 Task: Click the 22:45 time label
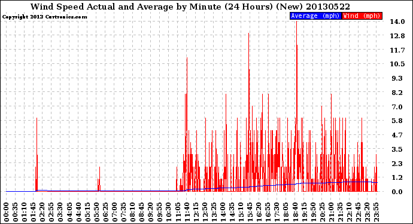pos(358,212)
